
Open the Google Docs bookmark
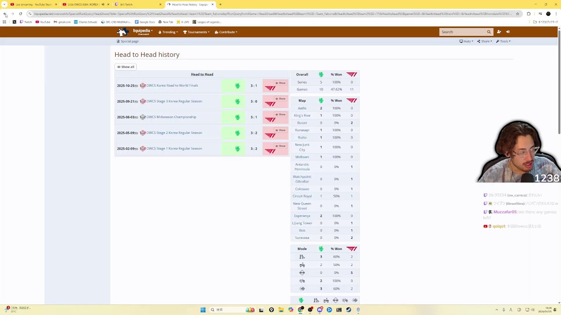coord(145,22)
